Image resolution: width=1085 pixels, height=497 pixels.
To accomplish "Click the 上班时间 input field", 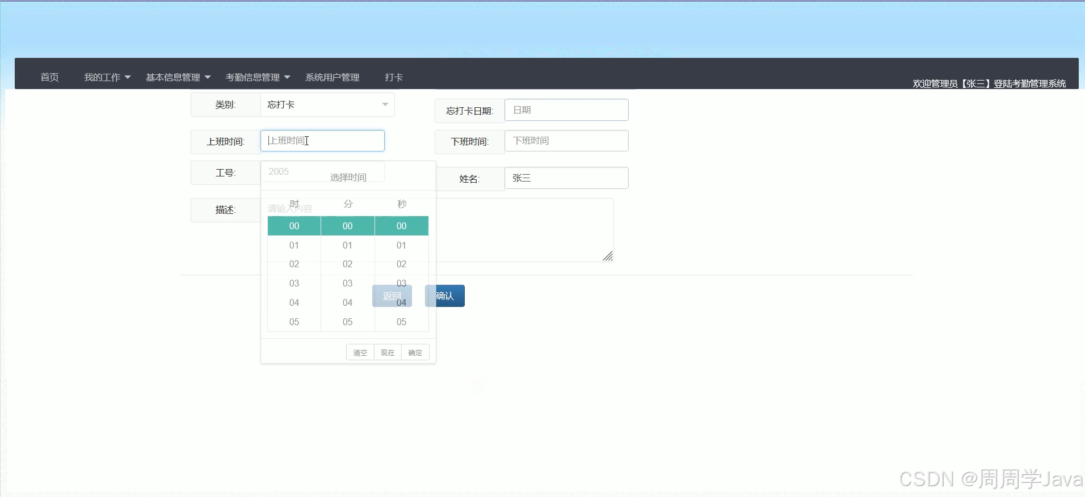I will [322, 141].
